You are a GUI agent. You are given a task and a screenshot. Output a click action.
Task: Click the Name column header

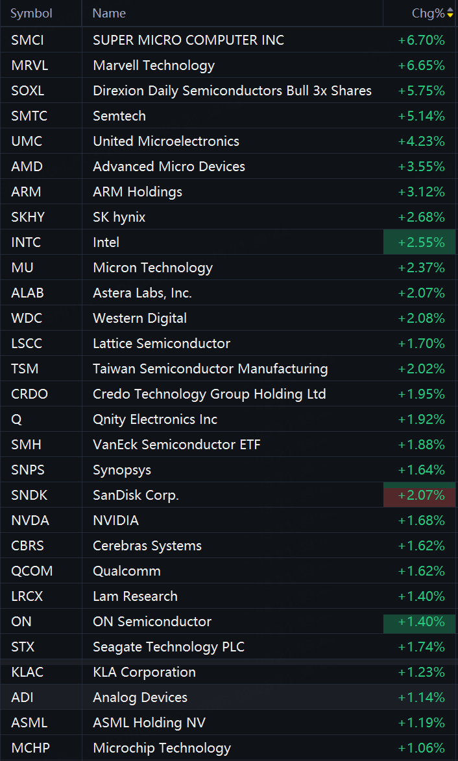[109, 13]
